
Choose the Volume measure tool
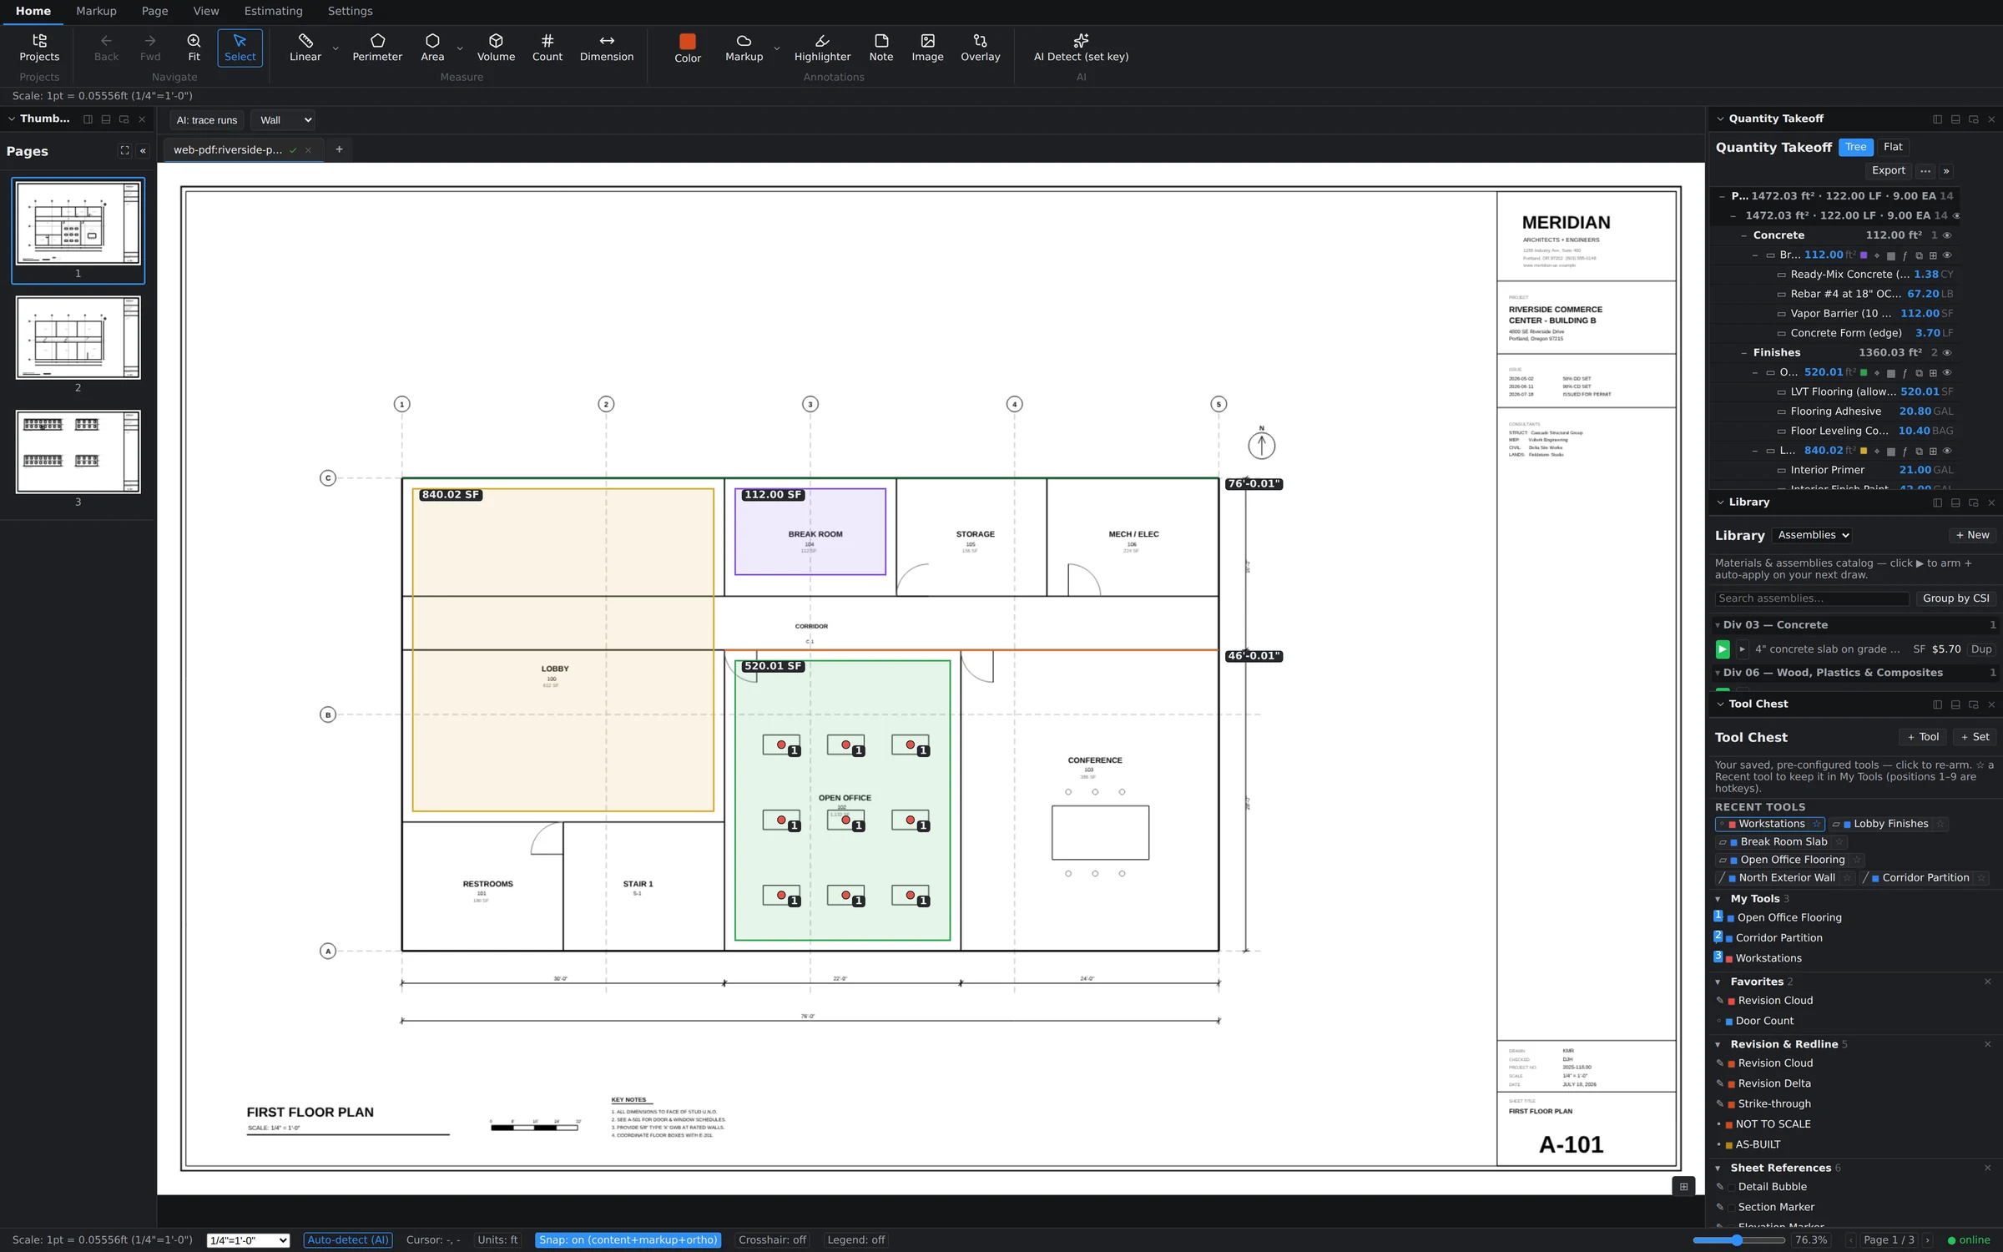pos(496,48)
